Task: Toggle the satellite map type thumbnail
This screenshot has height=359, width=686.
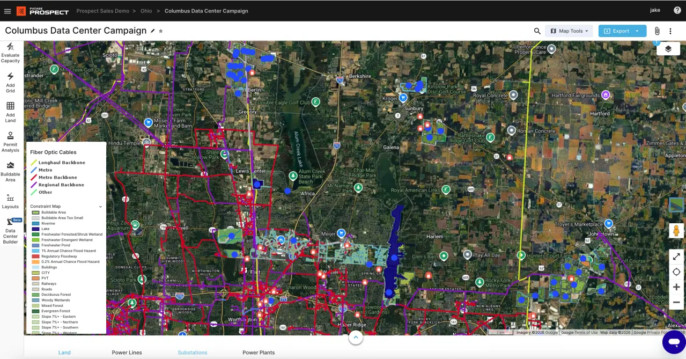Action: [x=676, y=205]
